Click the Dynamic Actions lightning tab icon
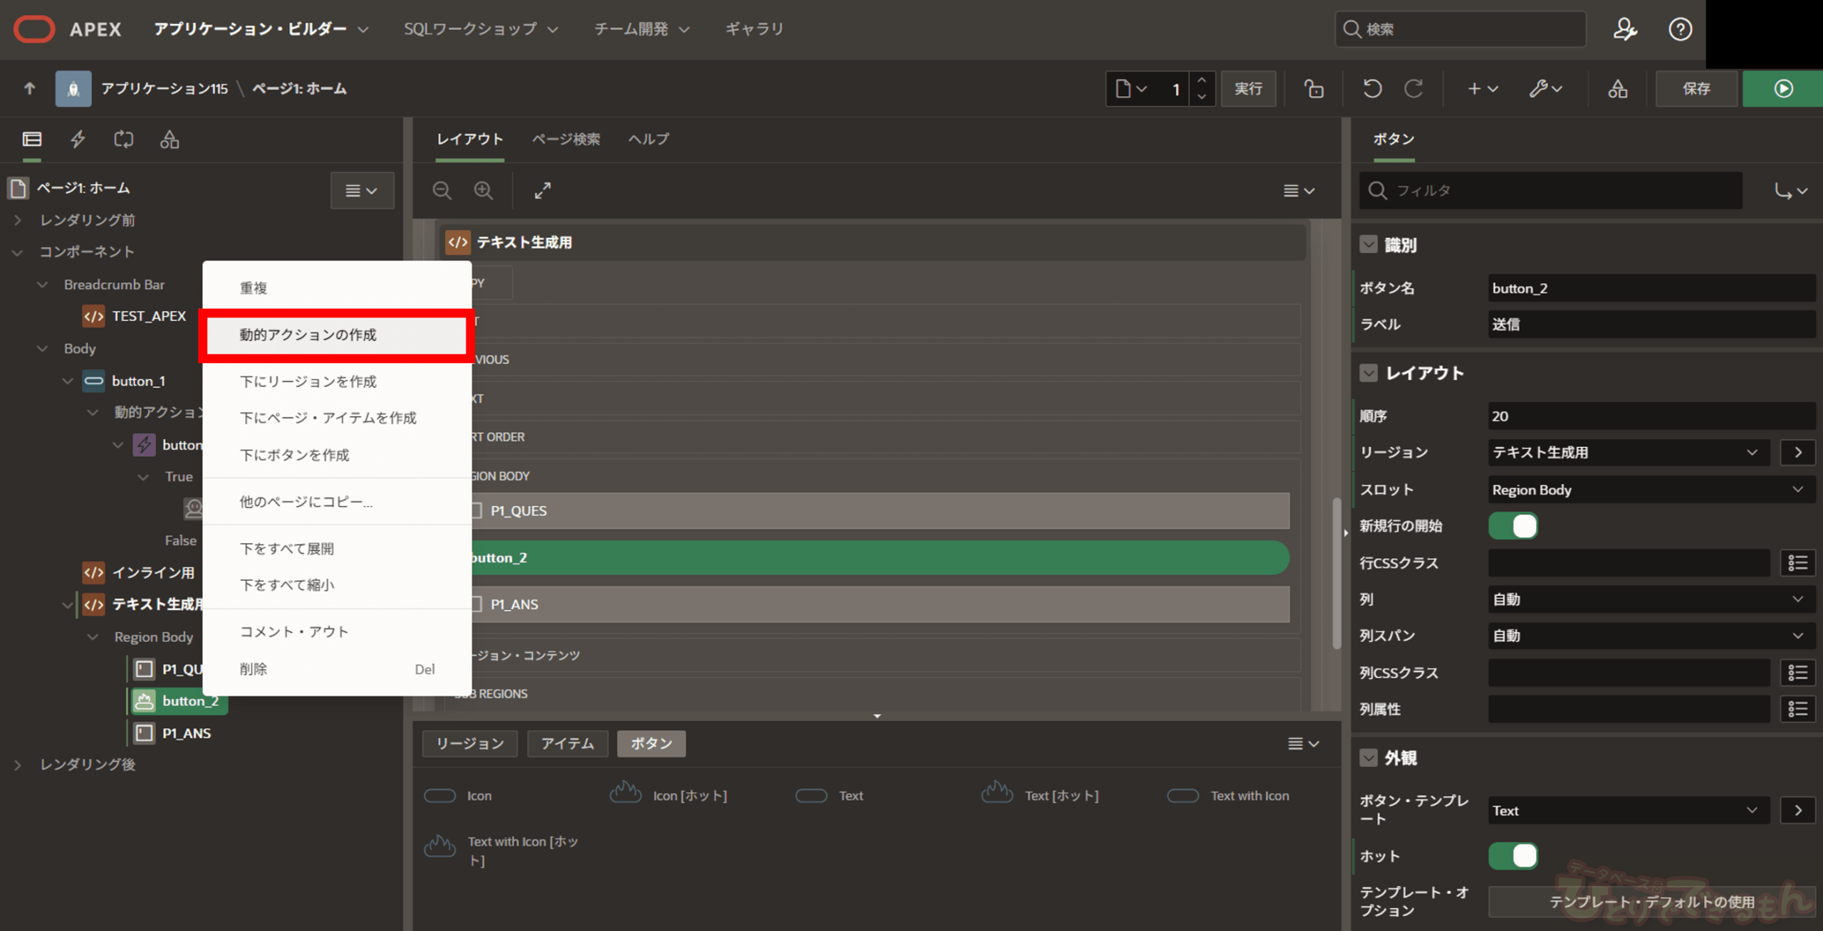The height and width of the screenshot is (931, 1823). (x=78, y=139)
